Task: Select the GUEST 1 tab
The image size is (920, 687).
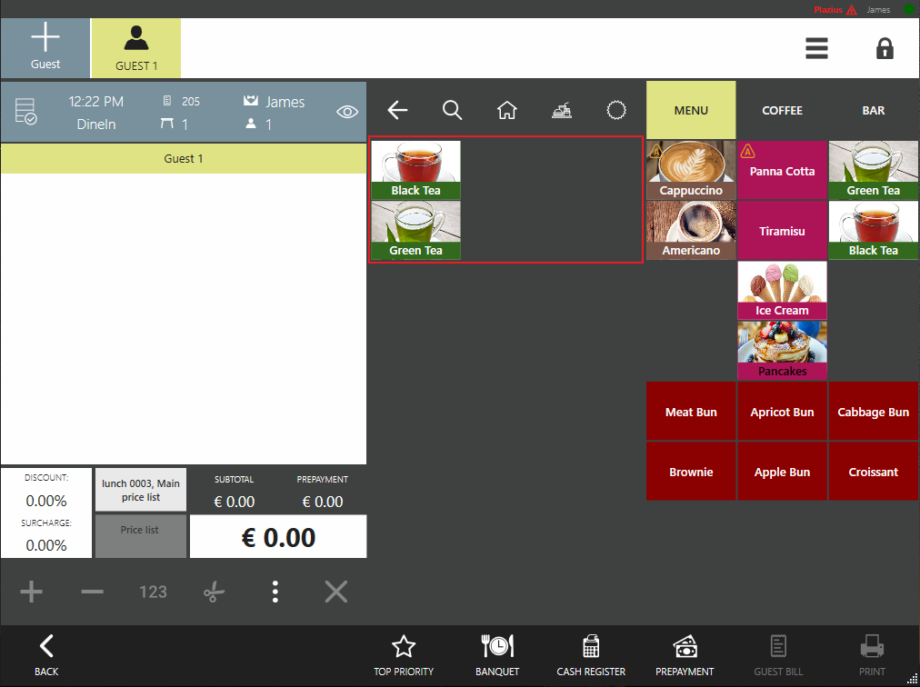Action: pyautogui.click(x=136, y=47)
